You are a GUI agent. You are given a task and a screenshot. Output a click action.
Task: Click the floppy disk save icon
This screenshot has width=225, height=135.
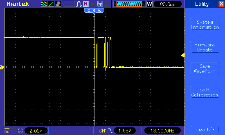pyautogui.click(x=100, y=4)
